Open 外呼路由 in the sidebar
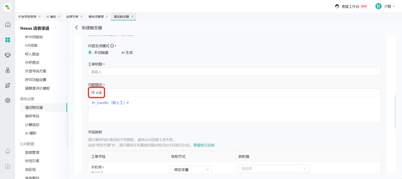402x179 pixels. 32,62
